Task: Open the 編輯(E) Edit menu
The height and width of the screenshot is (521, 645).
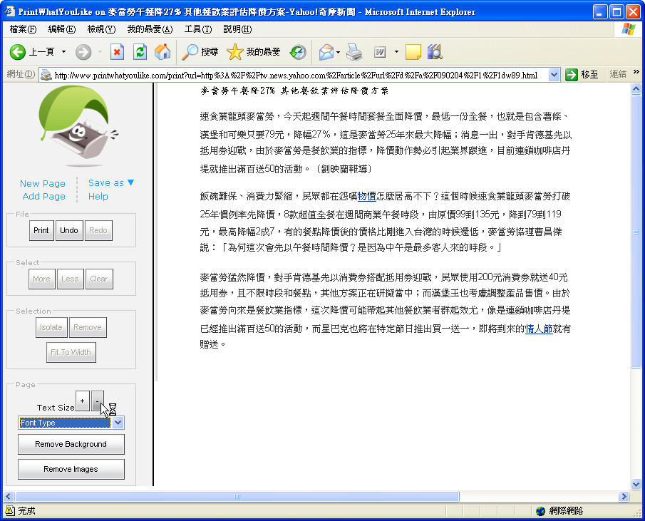Action: coord(62,29)
